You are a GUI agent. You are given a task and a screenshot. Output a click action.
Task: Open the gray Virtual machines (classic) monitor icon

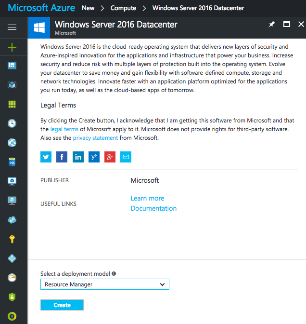tap(12, 201)
